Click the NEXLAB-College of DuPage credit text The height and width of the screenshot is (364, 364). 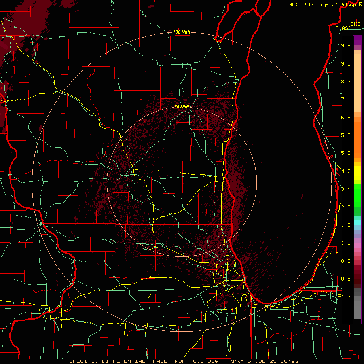(x=324, y=4)
